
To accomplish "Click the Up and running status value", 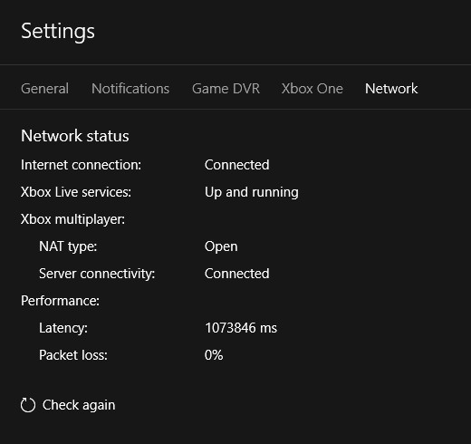I will click(252, 192).
